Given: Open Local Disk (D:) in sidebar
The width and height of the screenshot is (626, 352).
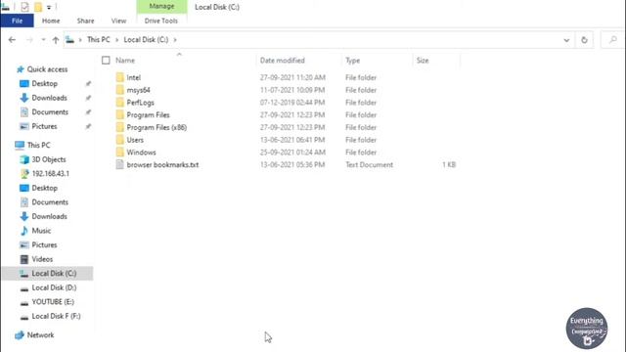Looking at the screenshot, I should pos(54,287).
